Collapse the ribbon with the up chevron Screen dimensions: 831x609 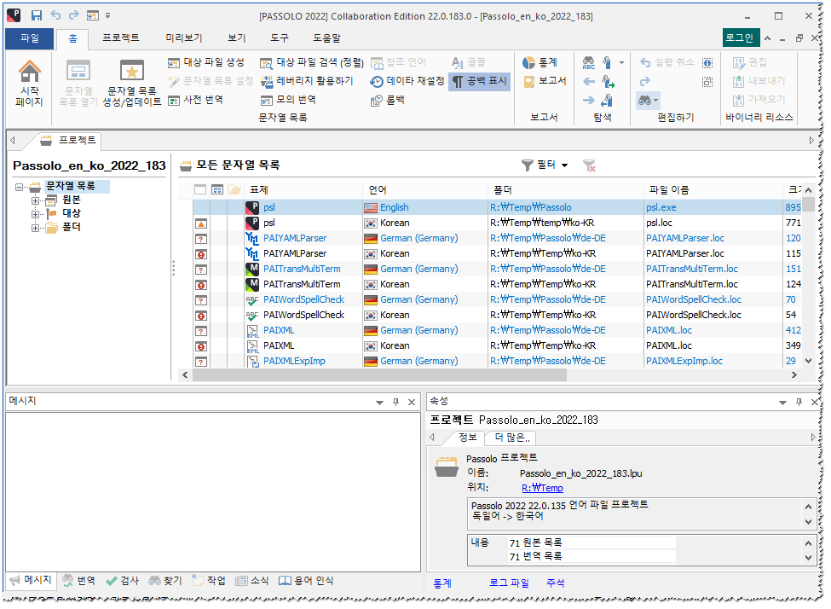(x=768, y=38)
